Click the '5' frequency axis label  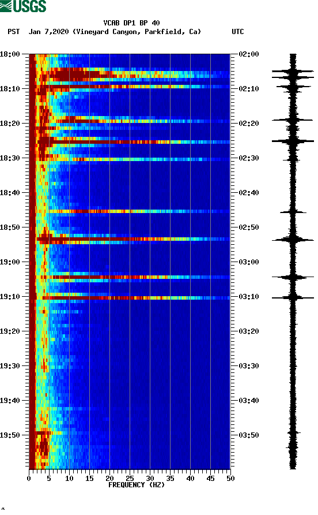pos(49,479)
